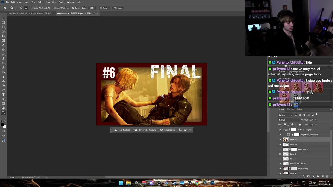Hide Remove tool edits 1 layer
The image size is (333, 187).
click(280, 164)
